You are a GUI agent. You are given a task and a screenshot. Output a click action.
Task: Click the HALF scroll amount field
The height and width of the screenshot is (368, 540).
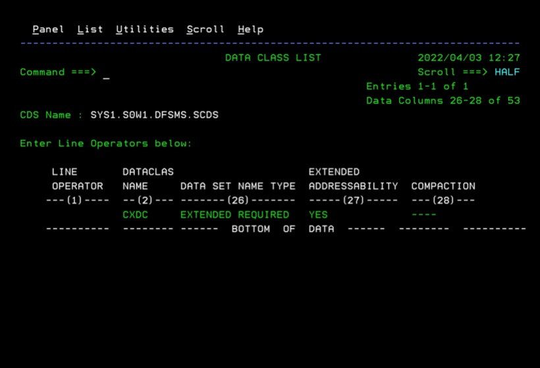click(507, 72)
